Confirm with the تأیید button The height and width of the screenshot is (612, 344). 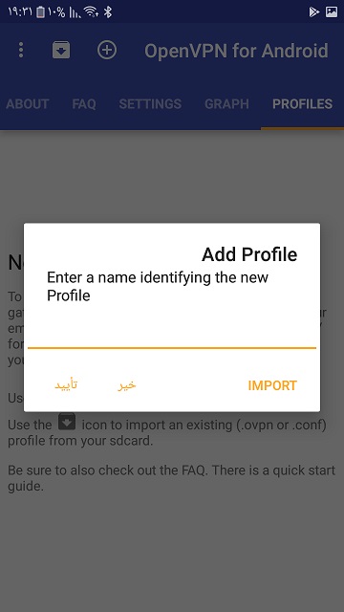tap(66, 384)
